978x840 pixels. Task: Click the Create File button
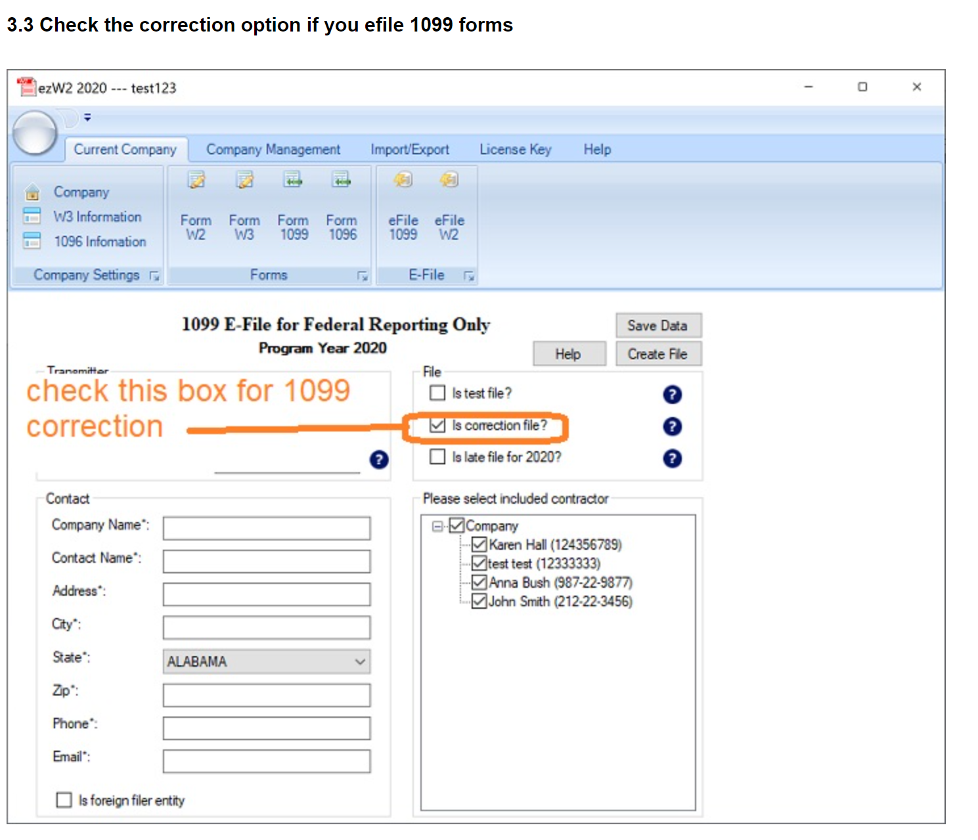coord(658,354)
